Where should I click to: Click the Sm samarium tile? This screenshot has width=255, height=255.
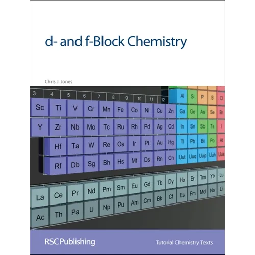121,188
